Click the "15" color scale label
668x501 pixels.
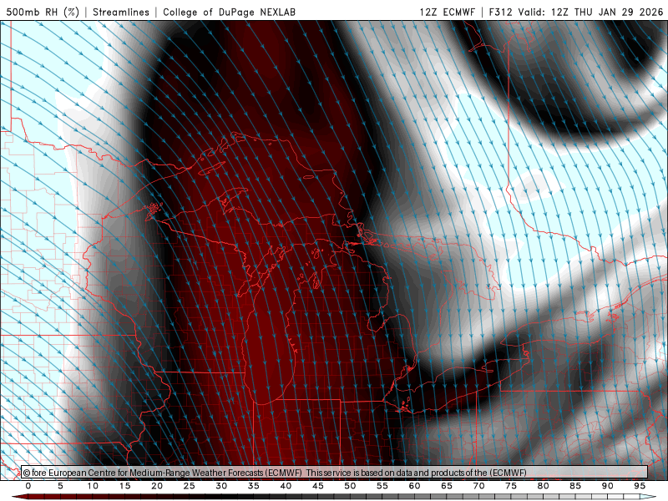[124, 486]
